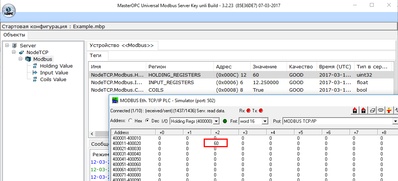Screen dimensions: 398x181
Task: Select the Теги tab
Action: 98,56
